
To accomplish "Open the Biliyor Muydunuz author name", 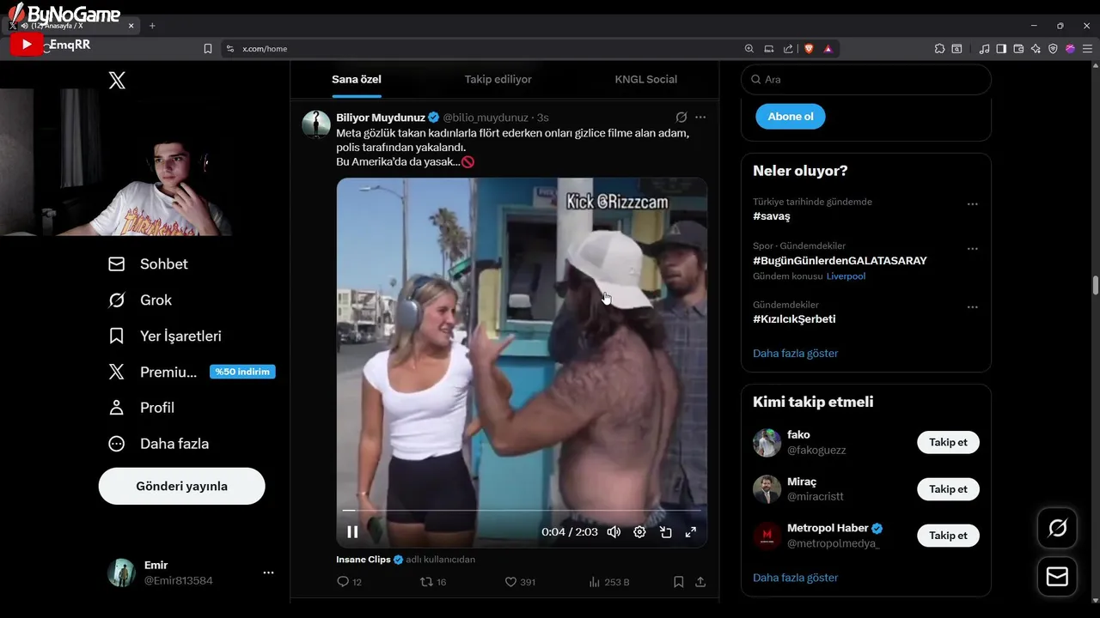I will click(381, 118).
